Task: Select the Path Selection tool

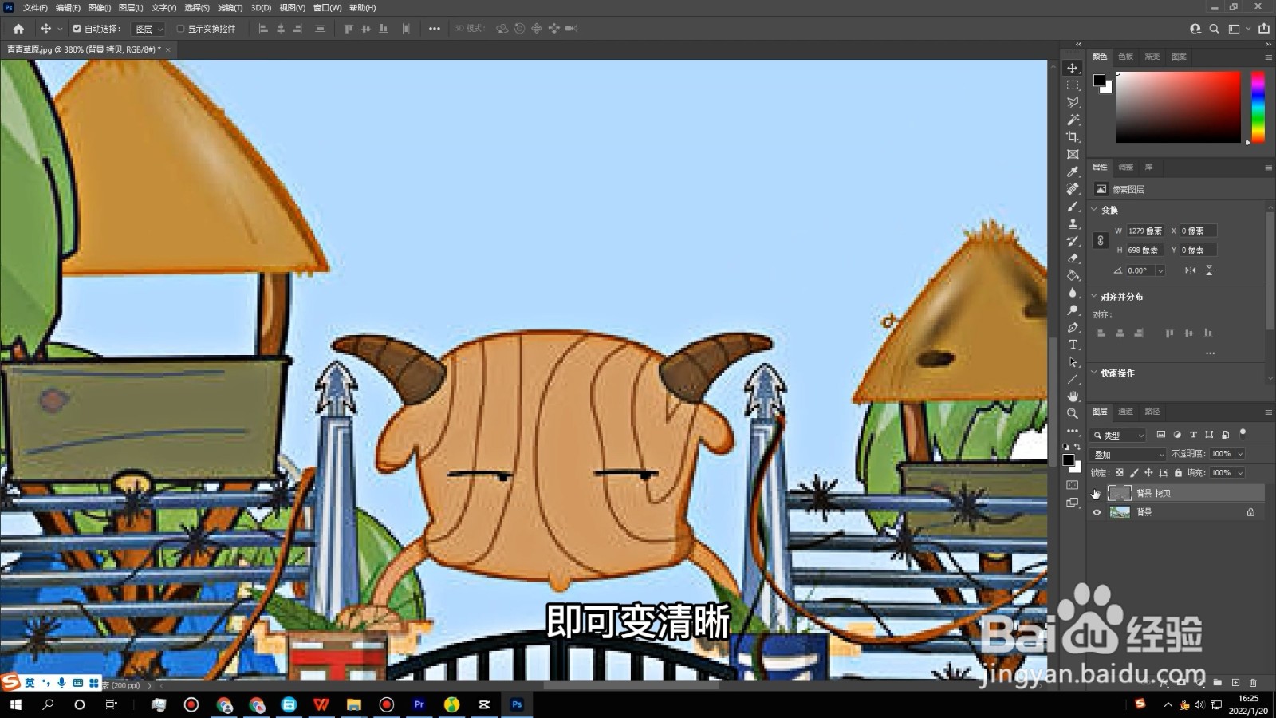Action: pos(1073,362)
